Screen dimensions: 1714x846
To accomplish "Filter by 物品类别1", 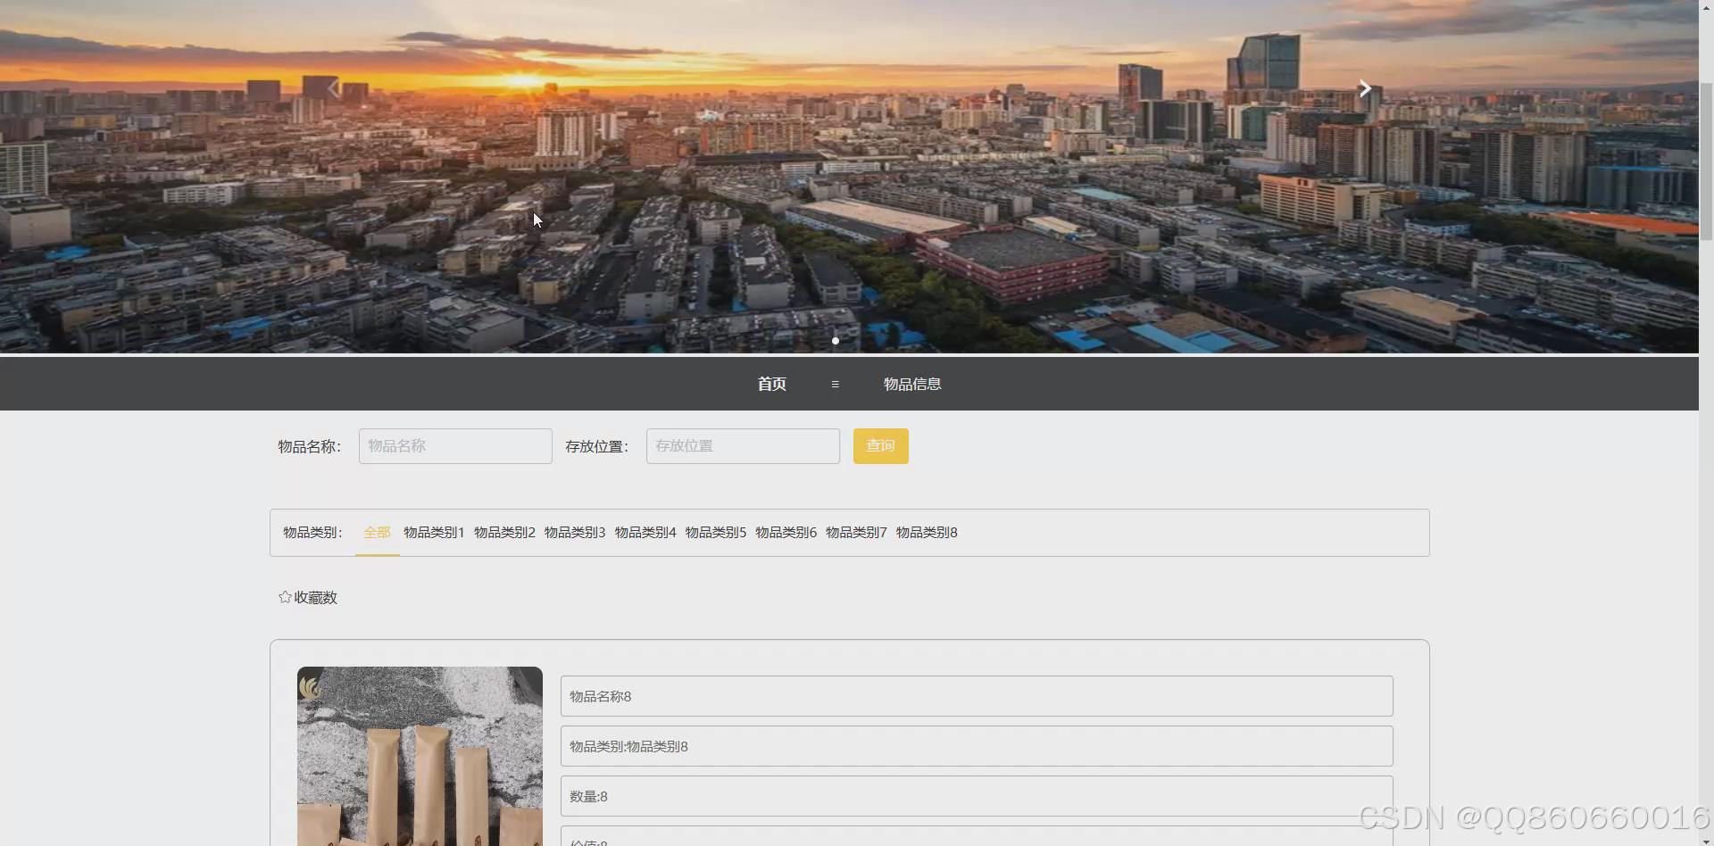I will [x=434, y=533].
